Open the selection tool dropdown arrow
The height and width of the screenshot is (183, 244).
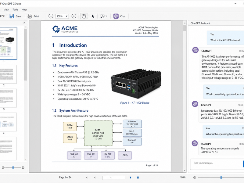point(106,16)
